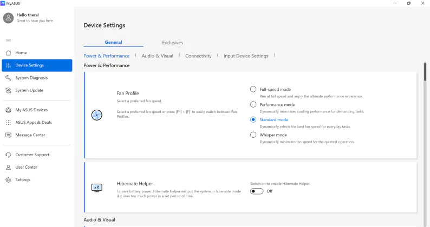Image resolution: width=430 pixels, height=227 pixels.
Task: Click the Fan Profile fan icon
Action: click(97, 115)
